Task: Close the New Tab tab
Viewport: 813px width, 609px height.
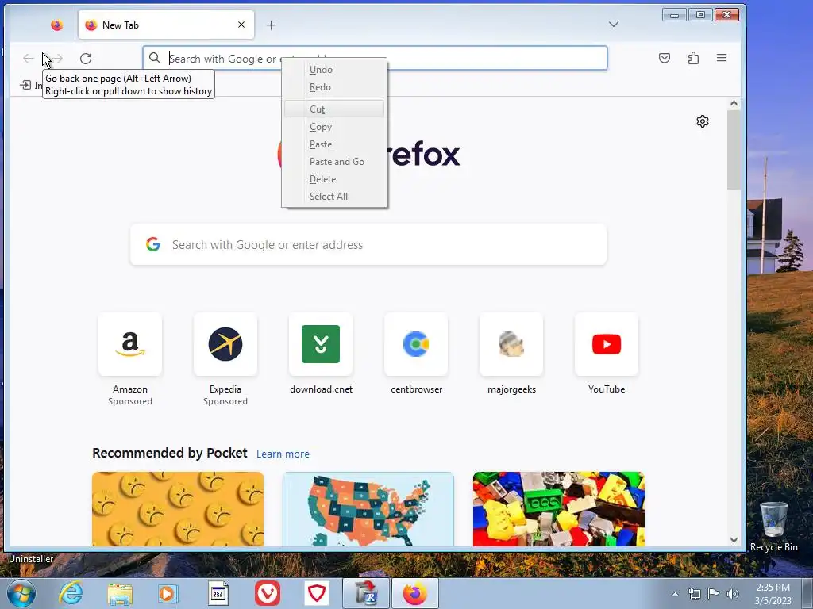Action: click(x=241, y=25)
